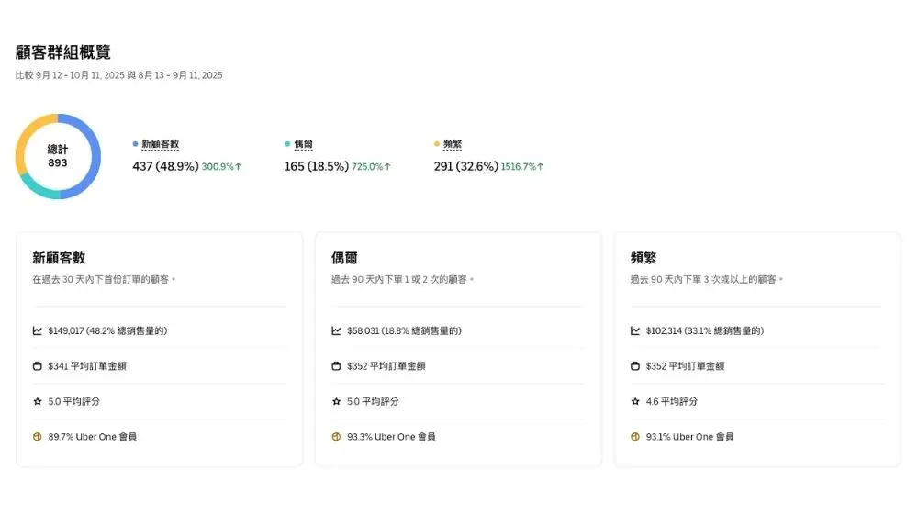
Task: Click average order icon in 新顧客數 card
Action: pyautogui.click(x=38, y=366)
